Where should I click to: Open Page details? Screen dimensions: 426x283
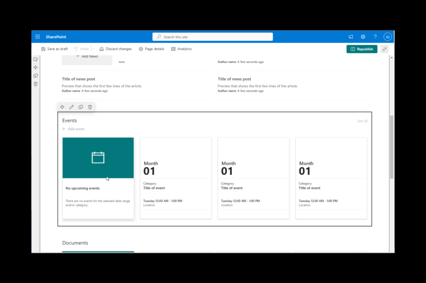coord(151,49)
